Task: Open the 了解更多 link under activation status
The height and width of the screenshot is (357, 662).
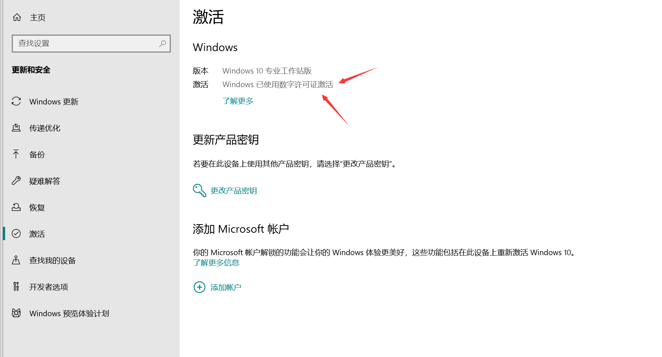Action: click(x=237, y=101)
